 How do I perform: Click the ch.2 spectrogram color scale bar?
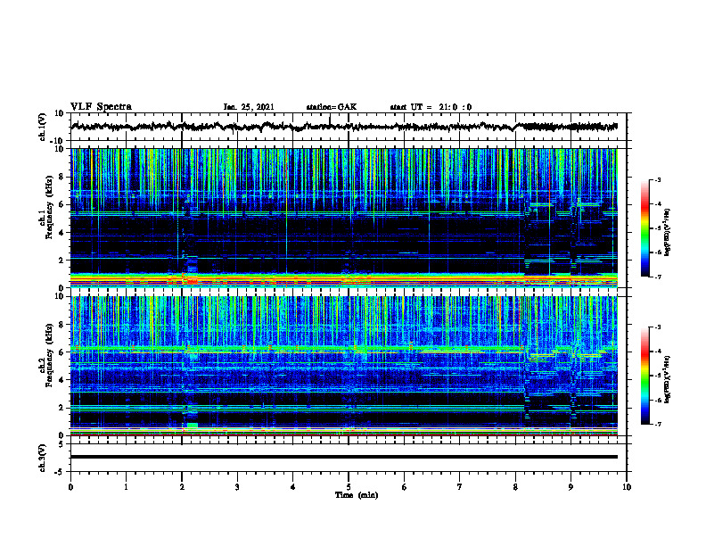[x=645, y=376]
